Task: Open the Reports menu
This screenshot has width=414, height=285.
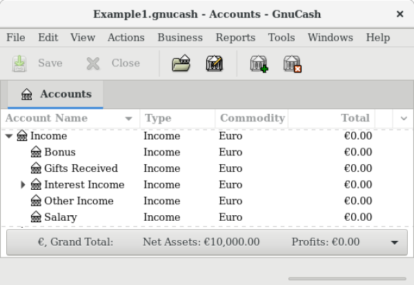Action: click(235, 37)
